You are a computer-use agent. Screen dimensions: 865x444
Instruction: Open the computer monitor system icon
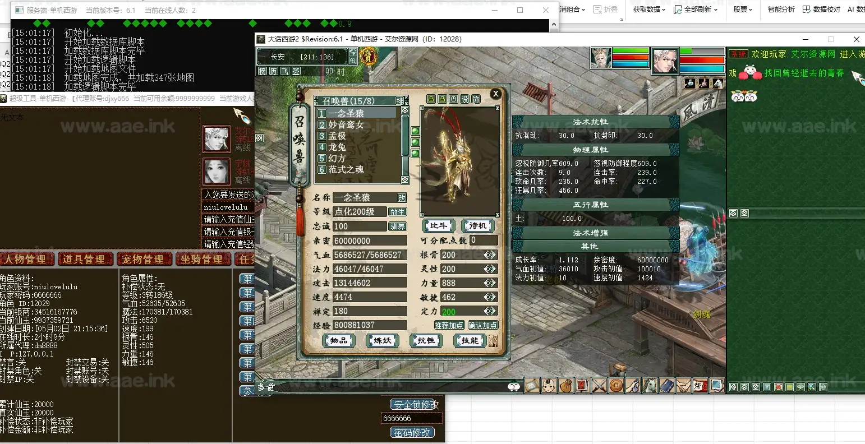[717, 385]
